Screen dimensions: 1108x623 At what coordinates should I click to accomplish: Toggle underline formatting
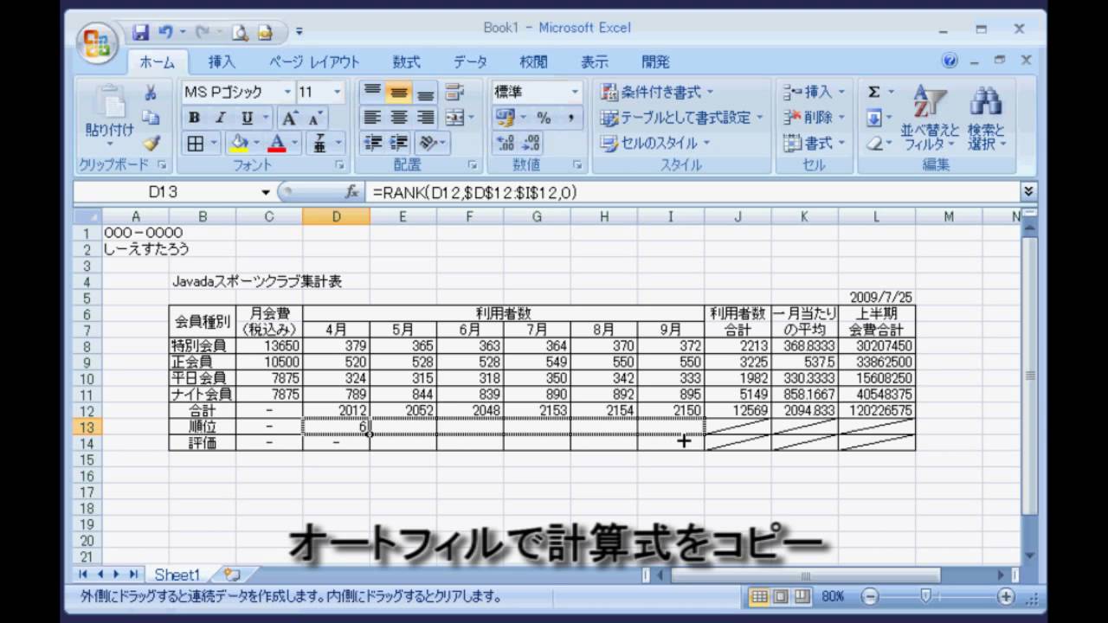coord(247,118)
